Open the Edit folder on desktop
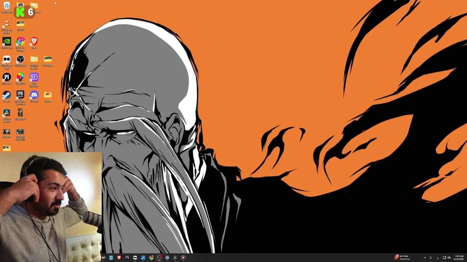The height and width of the screenshot is (262, 467). coord(48,61)
